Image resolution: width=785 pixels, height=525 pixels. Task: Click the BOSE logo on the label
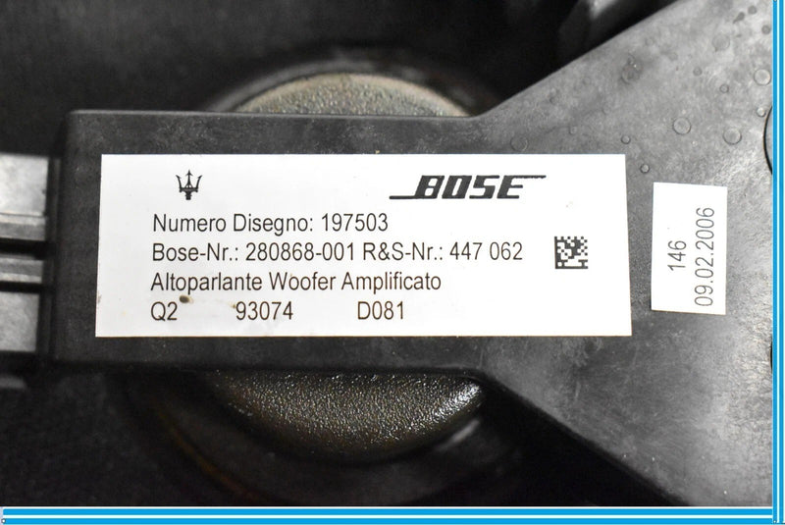467,186
